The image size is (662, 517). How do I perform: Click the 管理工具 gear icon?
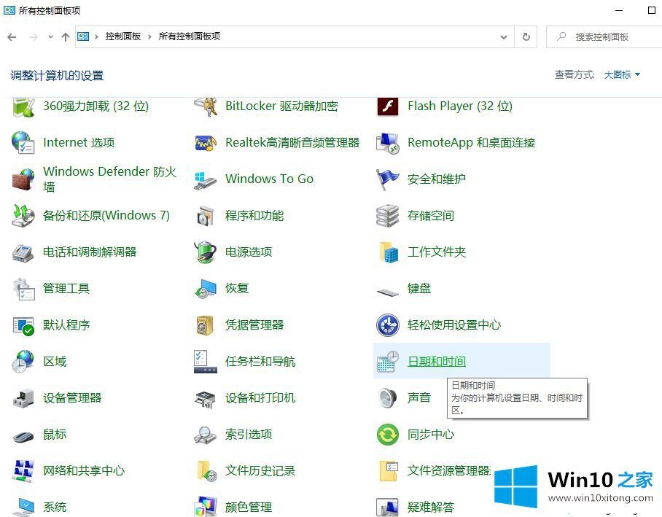23,289
